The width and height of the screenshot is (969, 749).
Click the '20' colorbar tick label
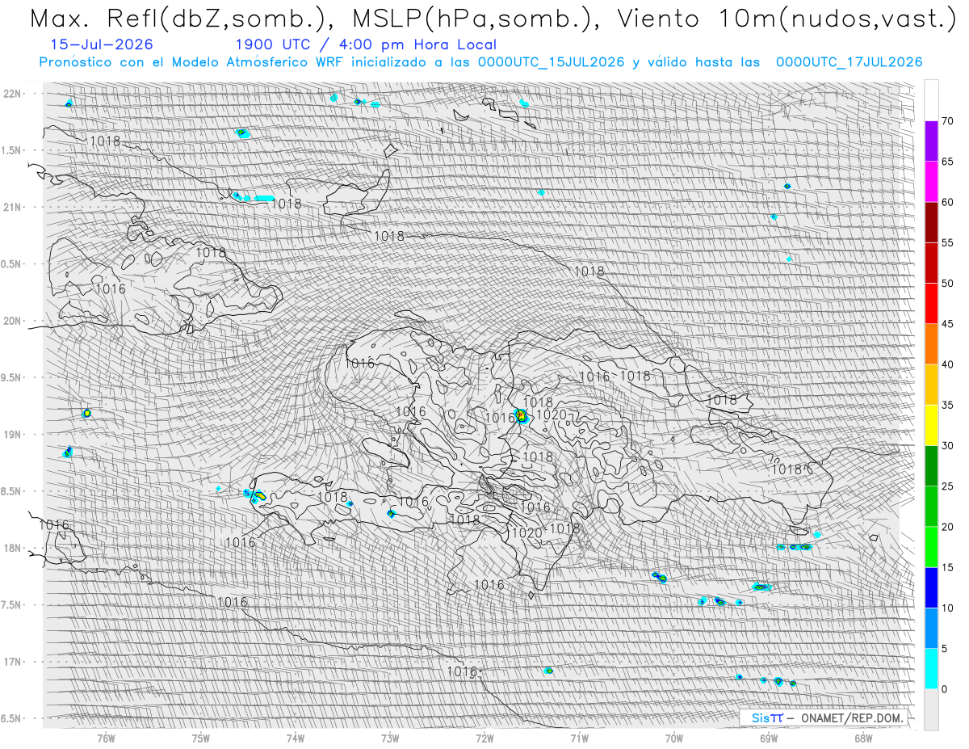948,527
